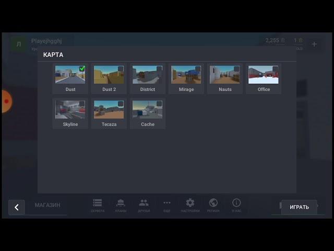The image size is (334, 251).
Task: Start the match with ИГРАТЬ button
Action: [299, 207]
